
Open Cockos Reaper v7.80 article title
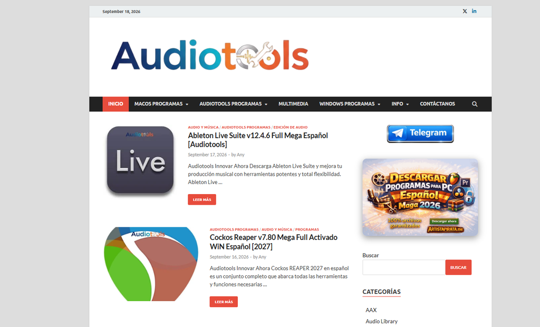pos(274,242)
